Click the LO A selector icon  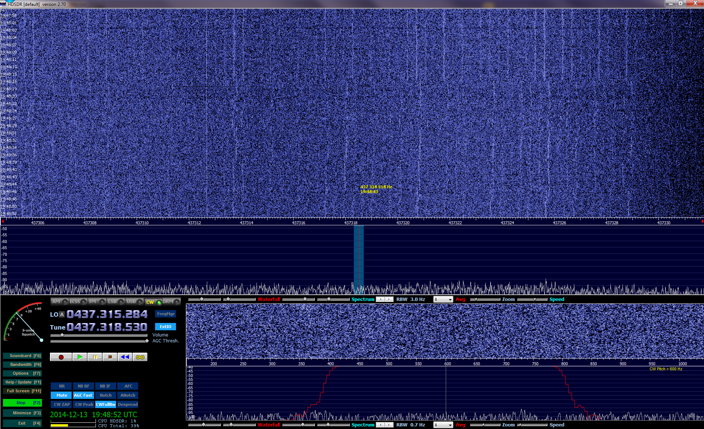pyautogui.click(x=62, y=315)
